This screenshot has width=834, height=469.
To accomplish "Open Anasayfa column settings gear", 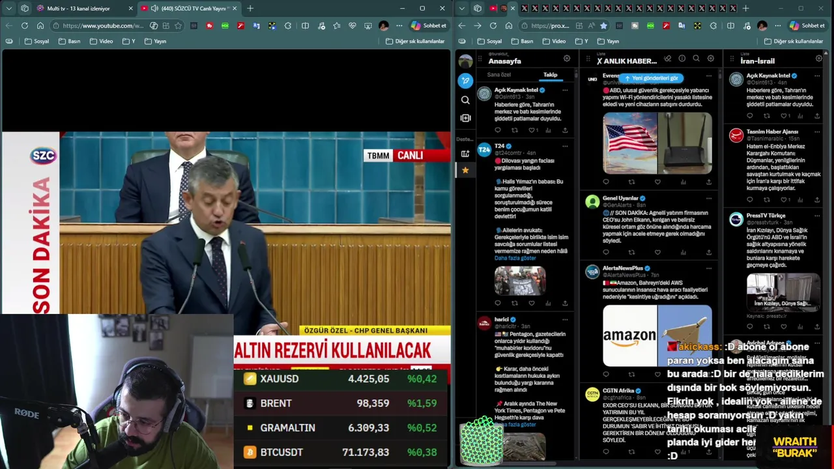I will (x=567, y=59).
